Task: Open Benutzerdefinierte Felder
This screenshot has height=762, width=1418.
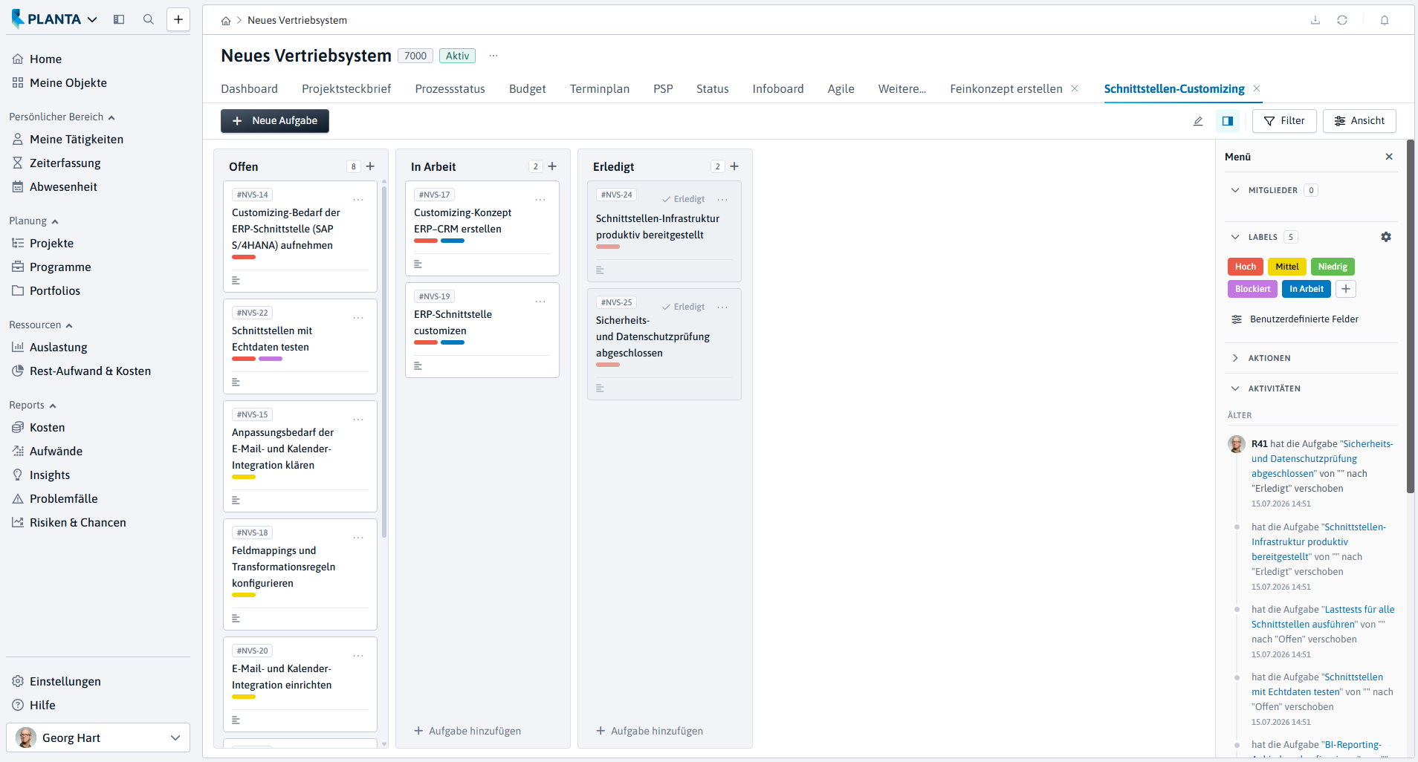Action: coord(1295,319)
